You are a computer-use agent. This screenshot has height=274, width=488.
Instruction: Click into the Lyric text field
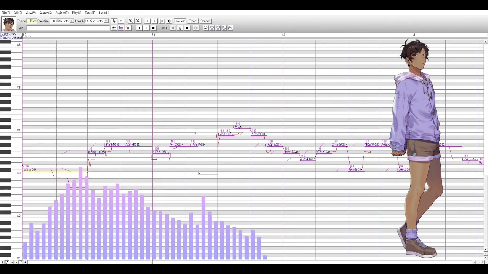(x=68, y=28)
